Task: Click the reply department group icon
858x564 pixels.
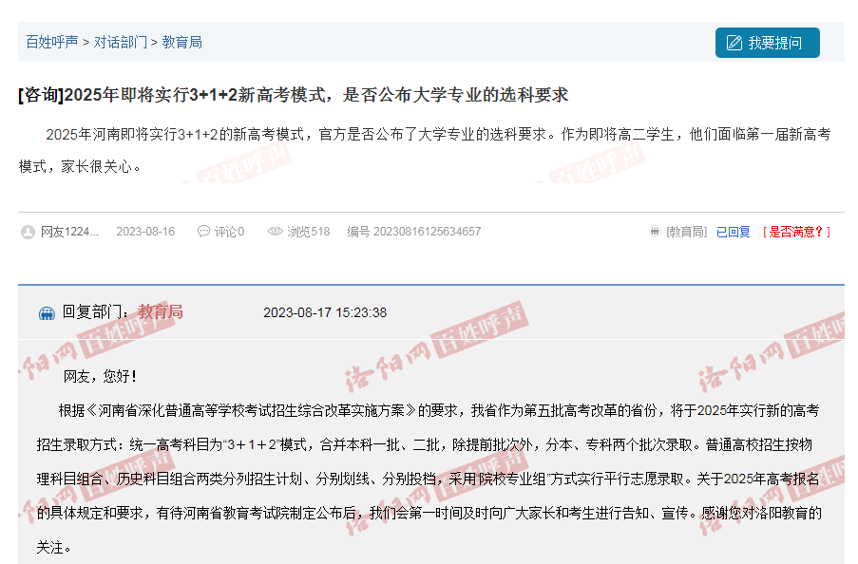Action: [x=48, y=313]
